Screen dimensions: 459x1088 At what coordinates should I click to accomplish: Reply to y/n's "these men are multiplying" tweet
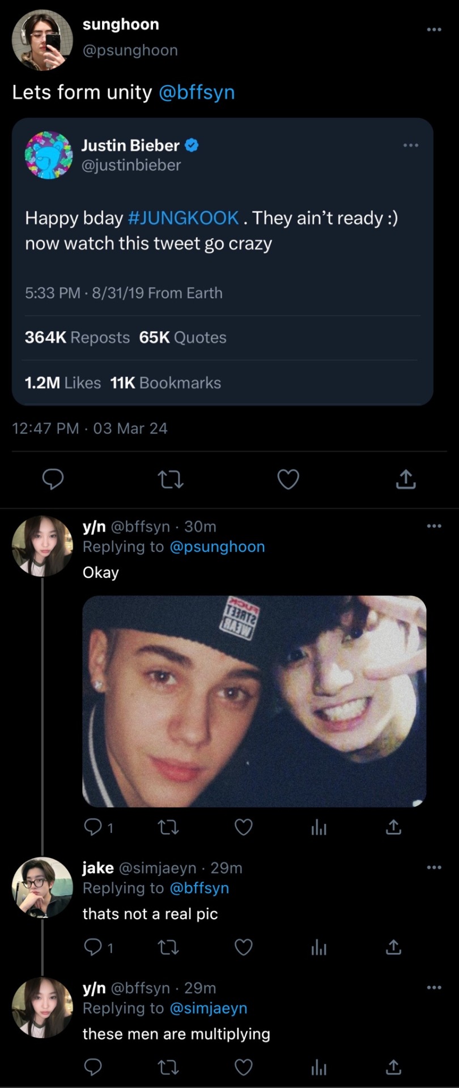(93, 1068)
